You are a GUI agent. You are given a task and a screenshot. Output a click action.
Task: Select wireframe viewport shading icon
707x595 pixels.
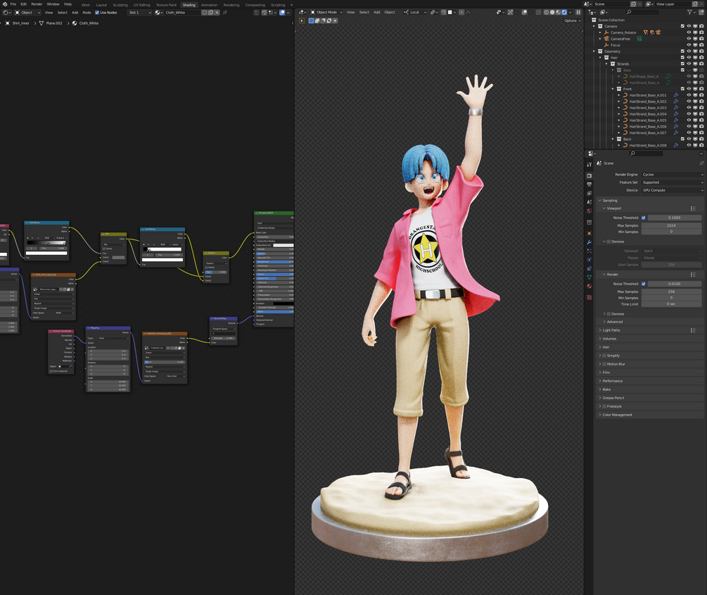[x=547, y=12]
